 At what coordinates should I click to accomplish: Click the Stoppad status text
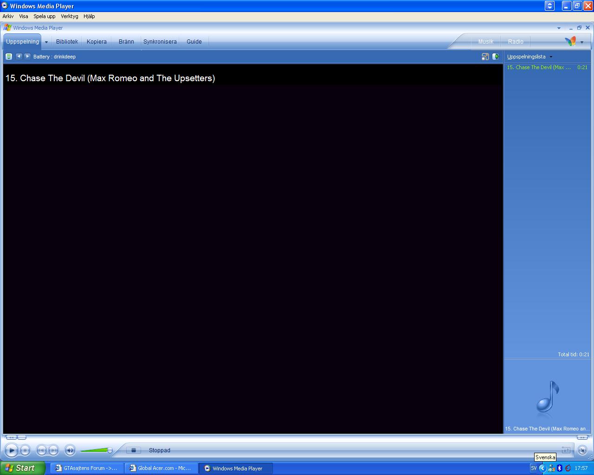[160, 450]
